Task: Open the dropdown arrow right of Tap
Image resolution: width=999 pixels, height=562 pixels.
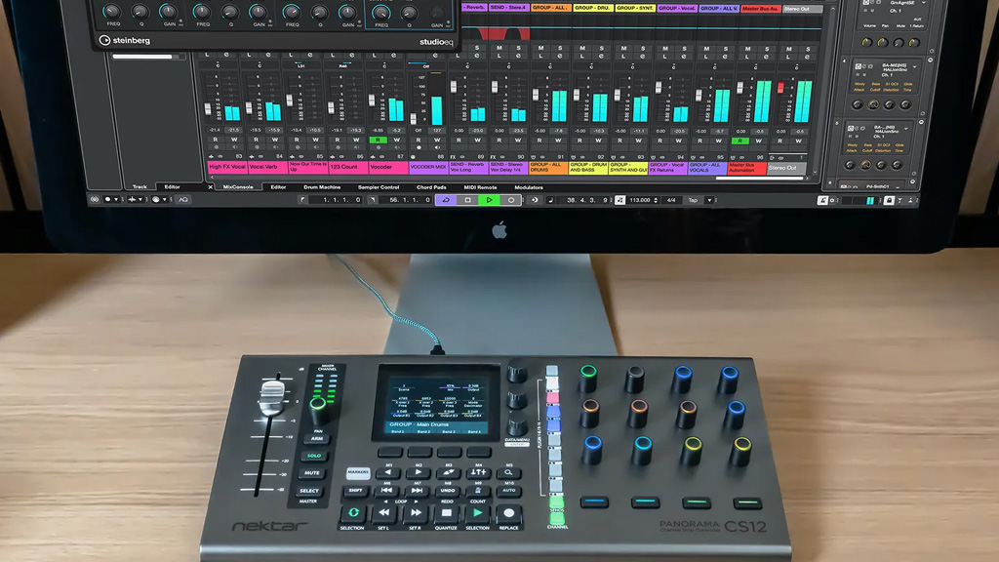Action: tap(709, 200)
